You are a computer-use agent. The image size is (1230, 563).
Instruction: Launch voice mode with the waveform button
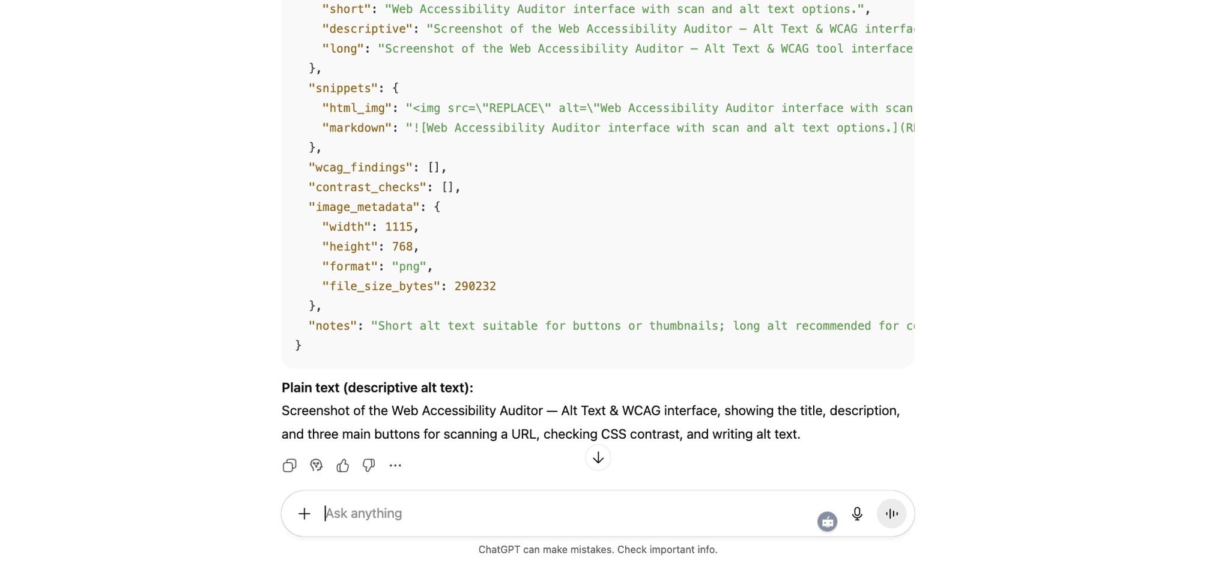click(x=891, y=514)
